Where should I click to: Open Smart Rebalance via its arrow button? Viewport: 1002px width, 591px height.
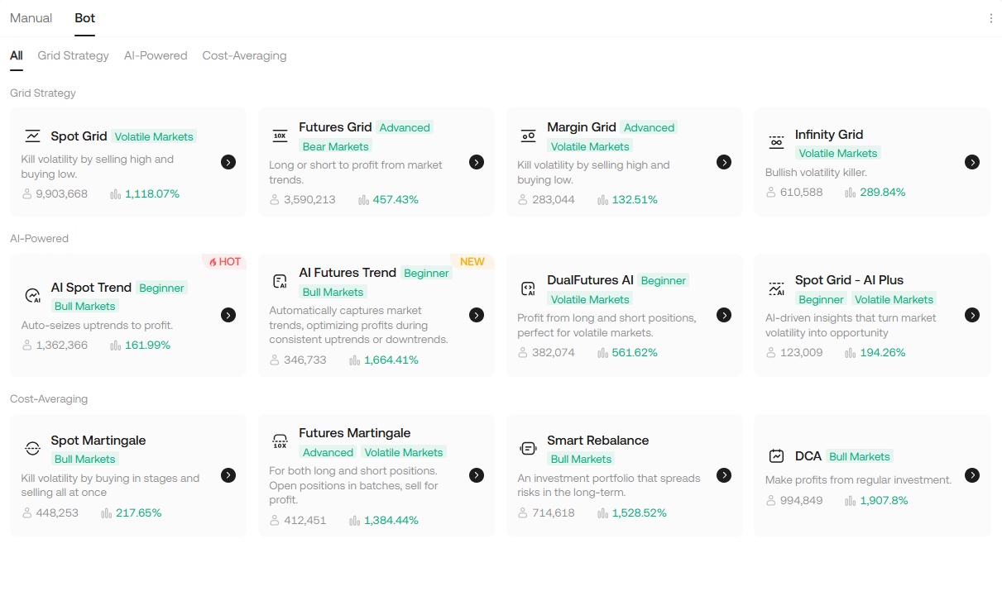click(724, 475)
